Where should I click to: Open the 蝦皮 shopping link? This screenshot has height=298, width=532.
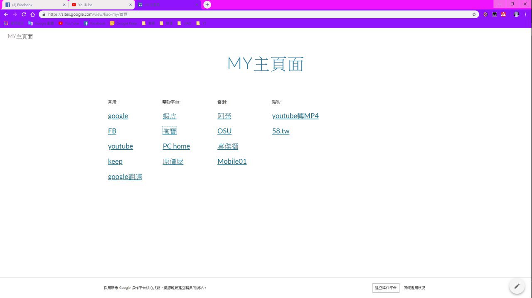(x=170, y=116)
